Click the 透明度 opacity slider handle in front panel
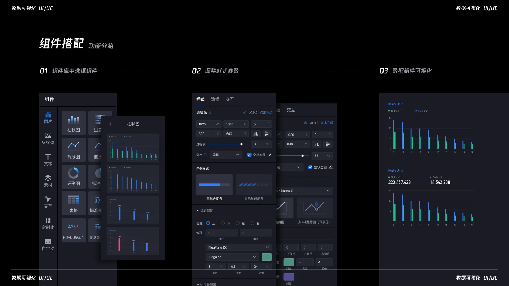The height and width of the screenshot is (286, 509). pyautogui.click(x=242, y=144)
